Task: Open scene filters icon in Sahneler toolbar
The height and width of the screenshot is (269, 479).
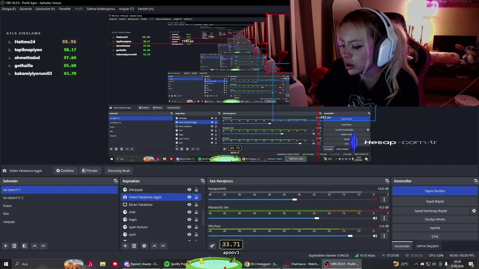Action: (x=24, y=246)
